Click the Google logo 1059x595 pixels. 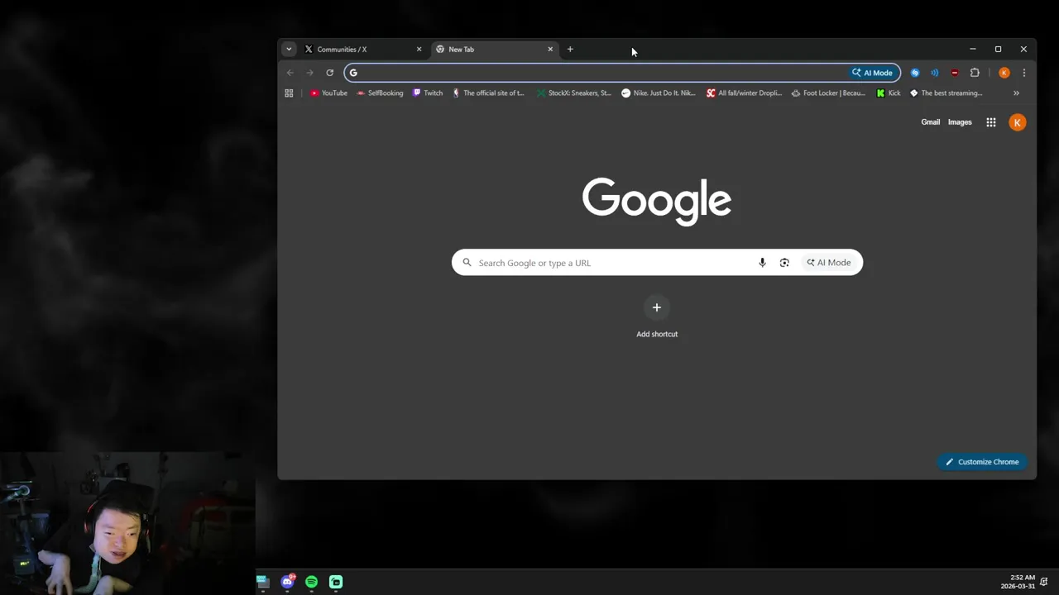coord(657,201)
